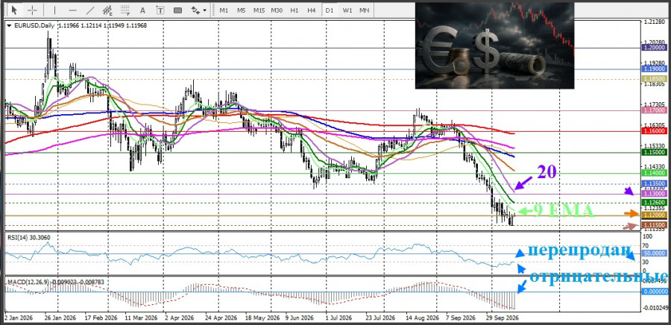The height and width of the screenshot is (325, 671).
Task: Click the MACD(12,26,9) indicator label
Action: (x=54, y=282)
